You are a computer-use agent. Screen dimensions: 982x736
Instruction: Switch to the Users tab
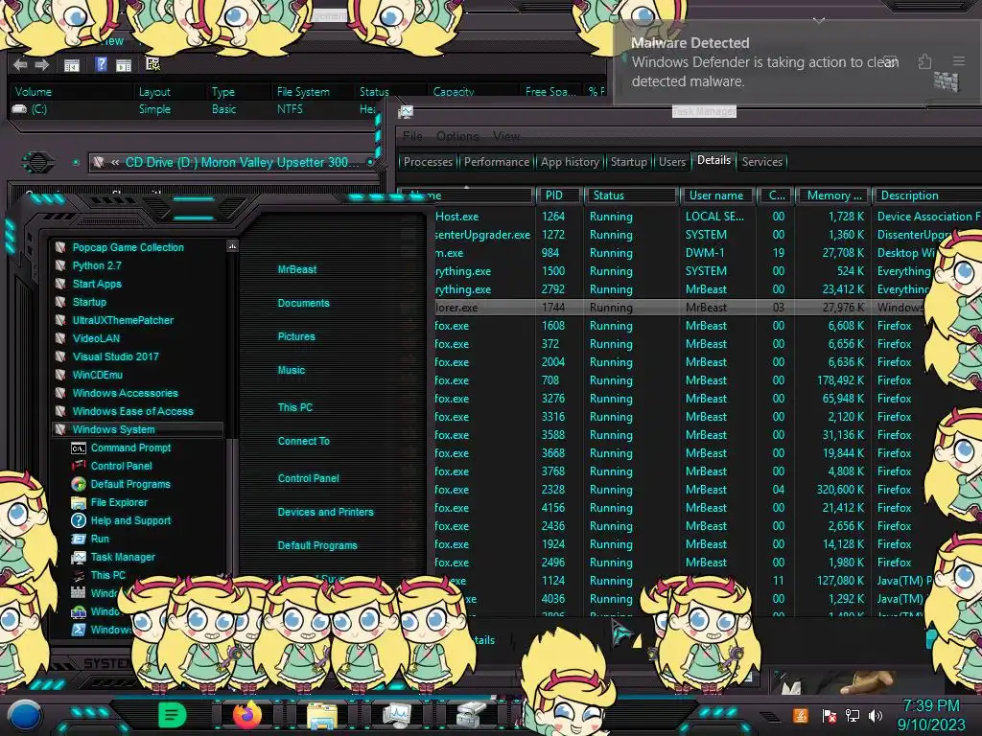tap(672, 161)
